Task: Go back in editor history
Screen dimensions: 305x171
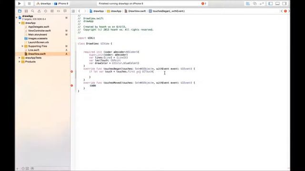Action: coord(79,11)
